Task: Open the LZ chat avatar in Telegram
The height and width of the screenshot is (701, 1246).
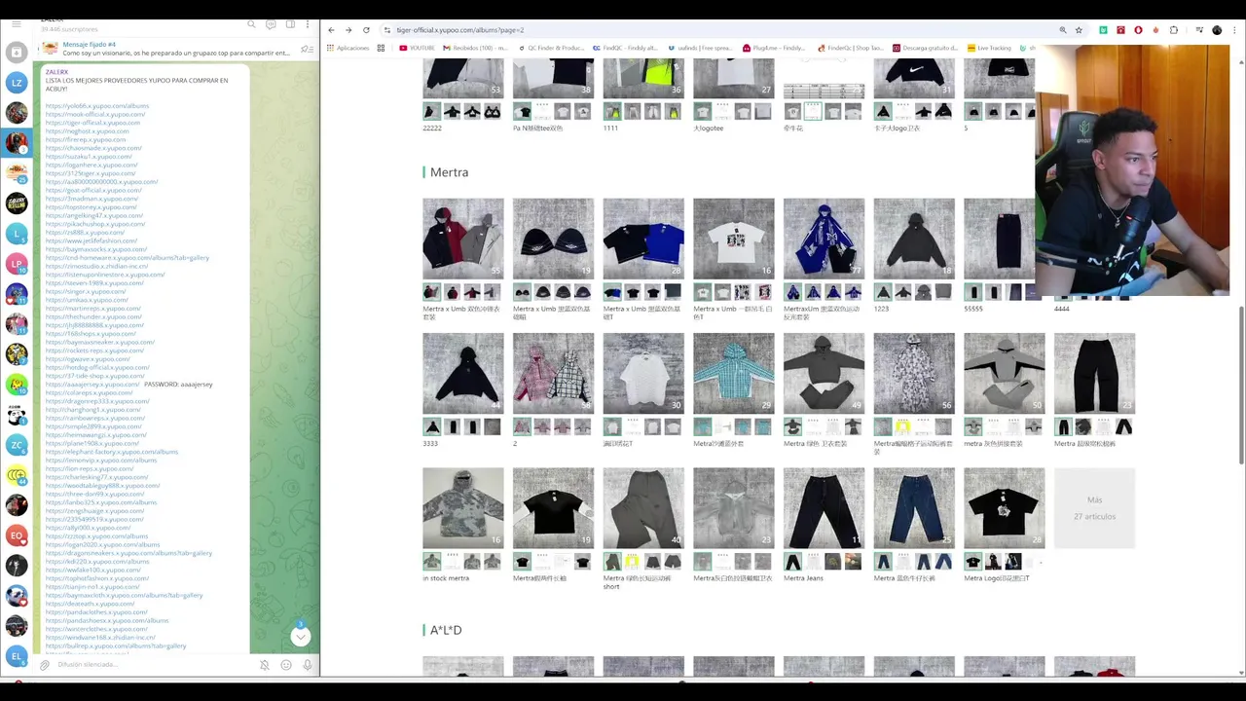Action: (17, 83)
